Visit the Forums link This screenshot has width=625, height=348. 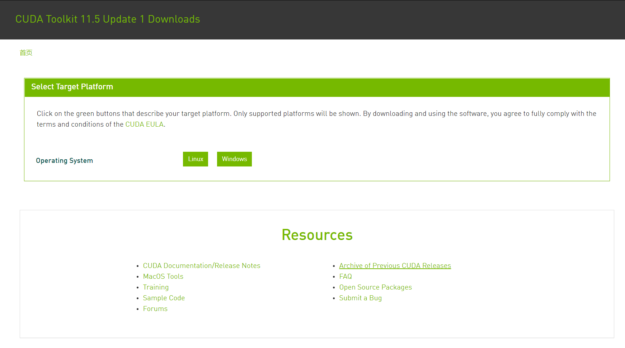click(x=155, y=309)
